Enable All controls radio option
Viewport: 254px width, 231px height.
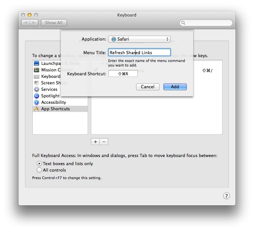(39, 170)
